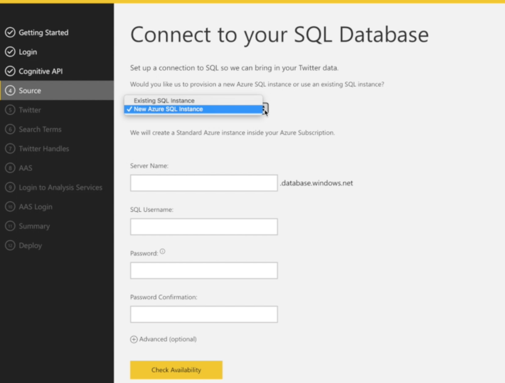This screenshot has height=383, width=505.
Task: Click the Getting Started checkmark icon
Action: [10, 32]
